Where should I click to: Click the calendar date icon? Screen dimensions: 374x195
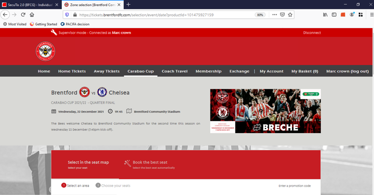[x=54, y=111]
